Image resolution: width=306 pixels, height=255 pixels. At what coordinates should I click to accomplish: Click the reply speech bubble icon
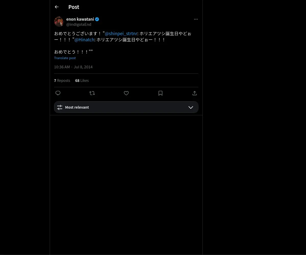tap(58, 93)
